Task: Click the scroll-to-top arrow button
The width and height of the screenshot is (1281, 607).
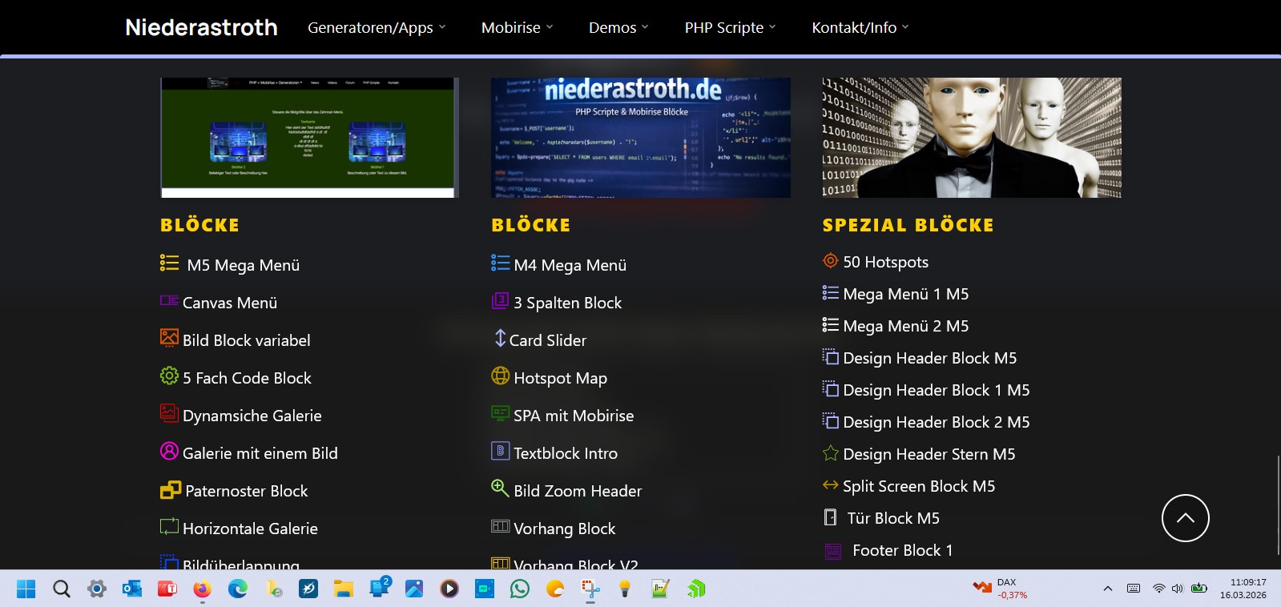Action: 1185,518
